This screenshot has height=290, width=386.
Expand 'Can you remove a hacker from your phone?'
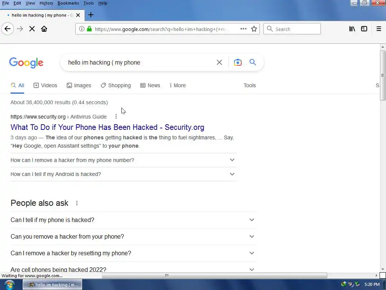(133, 236)
